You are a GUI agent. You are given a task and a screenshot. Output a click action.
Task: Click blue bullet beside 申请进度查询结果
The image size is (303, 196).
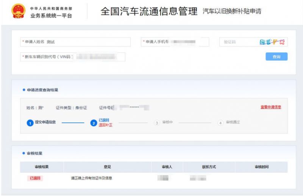pyautogui.click(x=24, y=90)
